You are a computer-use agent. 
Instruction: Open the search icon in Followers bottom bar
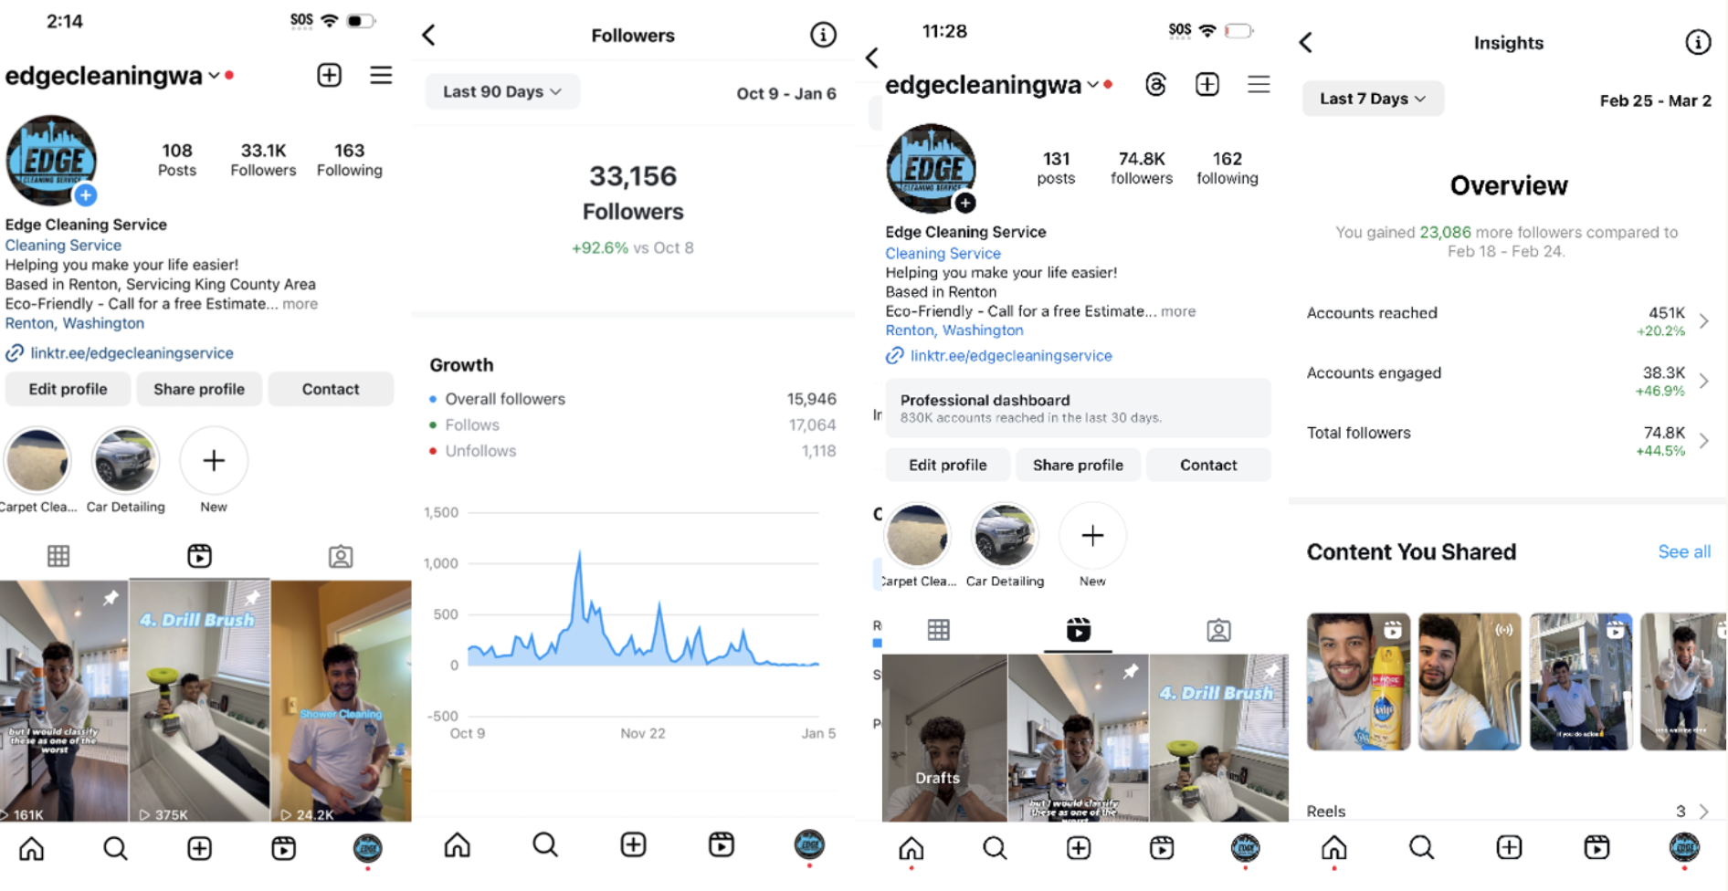click(545, 845)
